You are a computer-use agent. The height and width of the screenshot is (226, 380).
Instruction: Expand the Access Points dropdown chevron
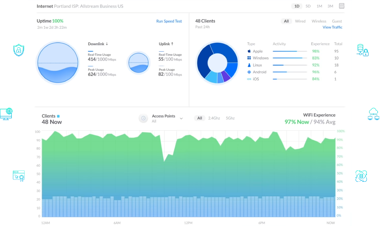pyautogui.click(x=181, y=119)
